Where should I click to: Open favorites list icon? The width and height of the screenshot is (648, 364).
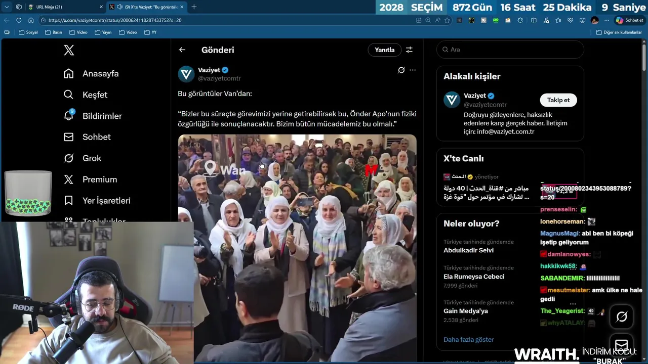pyautogui.click(x=558, y=20)
